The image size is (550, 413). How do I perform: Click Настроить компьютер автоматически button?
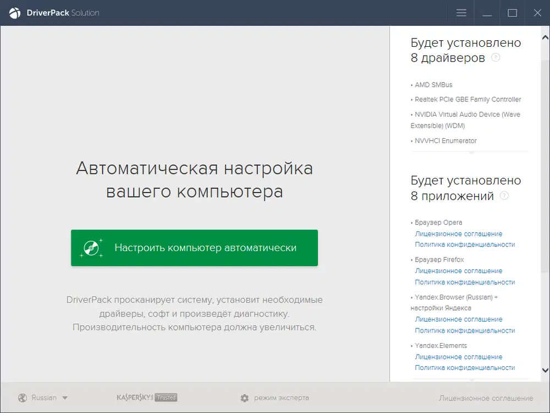(194, 248)
